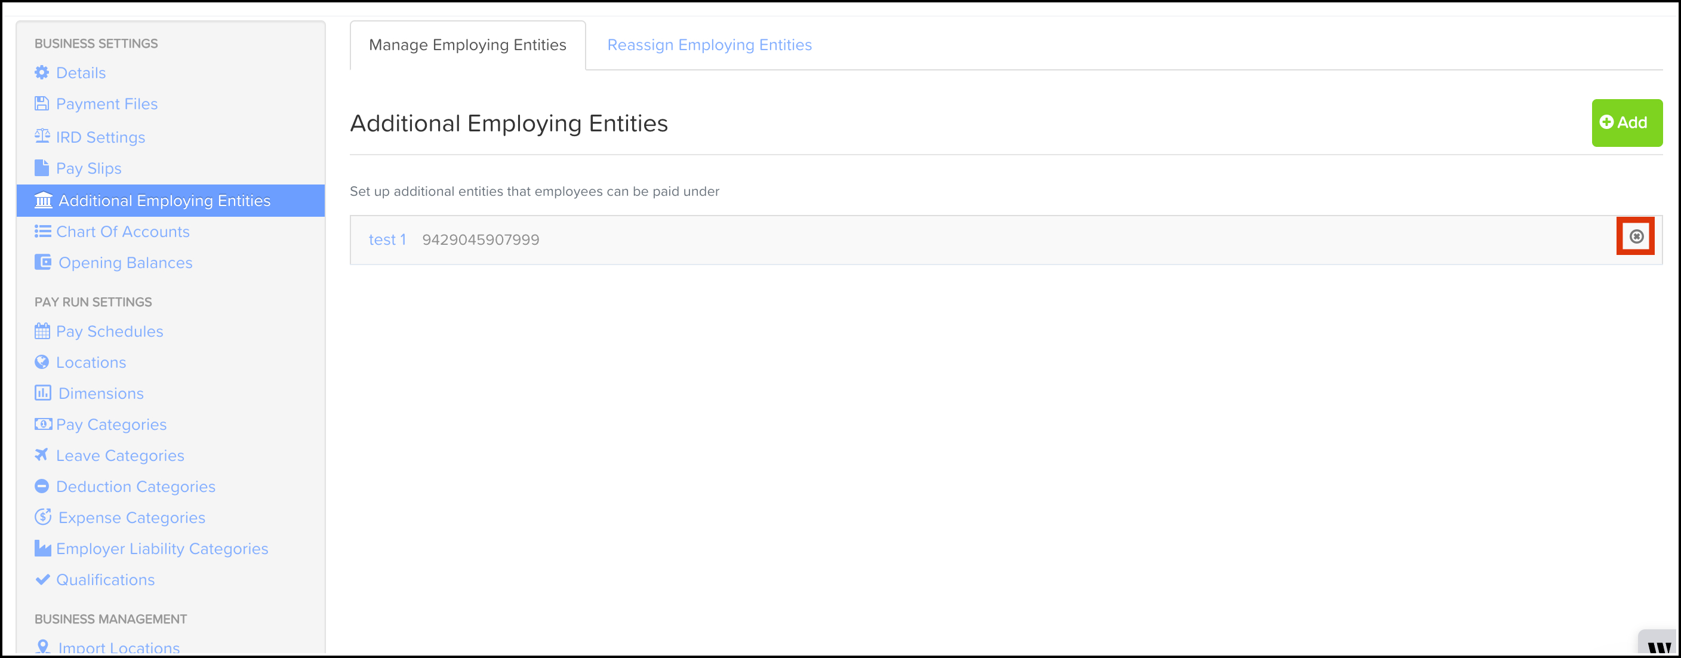1681x658 pixels.
Task: Select Additional Employing Entities in sidebar
Action: 170,201
